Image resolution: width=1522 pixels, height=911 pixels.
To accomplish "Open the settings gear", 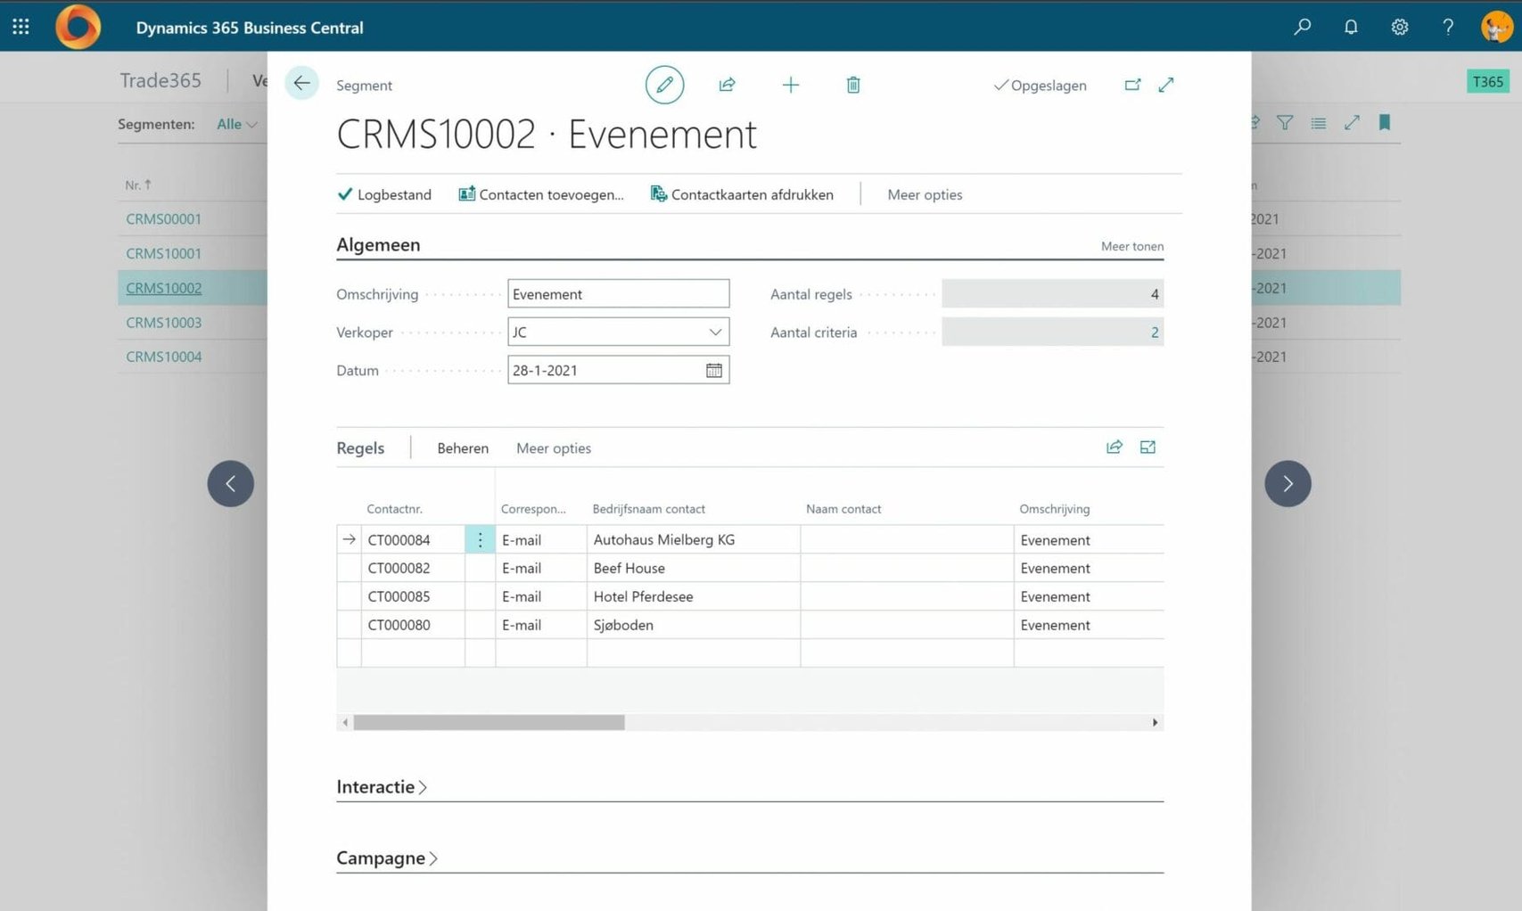I will coord(1400,27).
